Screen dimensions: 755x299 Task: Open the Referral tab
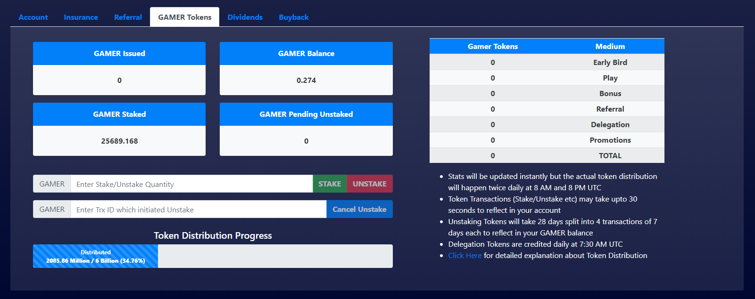pos(128,17)
